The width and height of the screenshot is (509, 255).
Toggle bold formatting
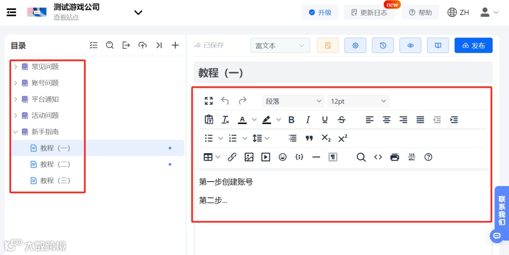click(291, 120)
